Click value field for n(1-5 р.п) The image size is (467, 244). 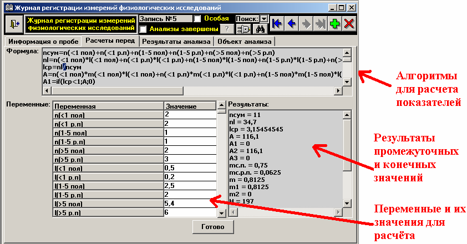[190, 141]
